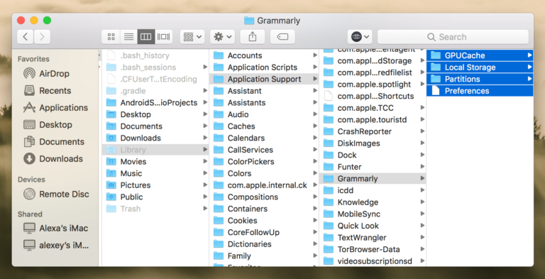This screenshot has width=545, height=279.
Task: Open the eye icon Funter dropdown
Action: click(360, 37)
